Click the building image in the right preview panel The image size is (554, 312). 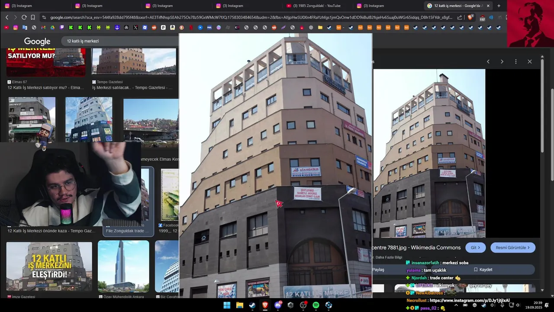click(x=429, y=153)
